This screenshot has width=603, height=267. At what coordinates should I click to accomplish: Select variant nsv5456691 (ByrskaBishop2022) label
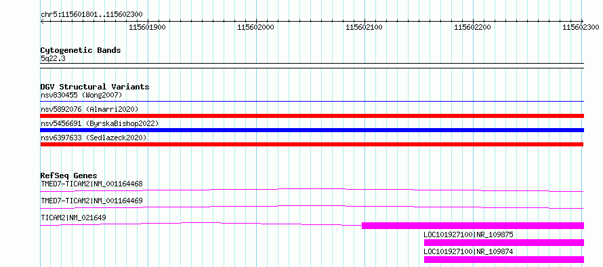point(100,123)
